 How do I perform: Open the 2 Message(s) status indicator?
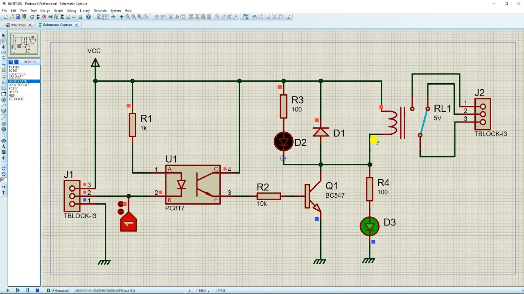(58, 290)
